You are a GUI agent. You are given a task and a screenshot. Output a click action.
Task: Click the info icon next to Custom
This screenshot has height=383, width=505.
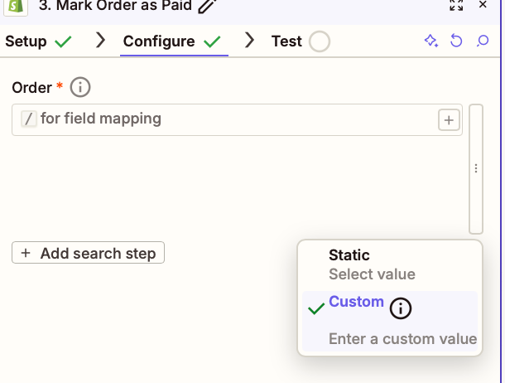[x=400, y=308]
